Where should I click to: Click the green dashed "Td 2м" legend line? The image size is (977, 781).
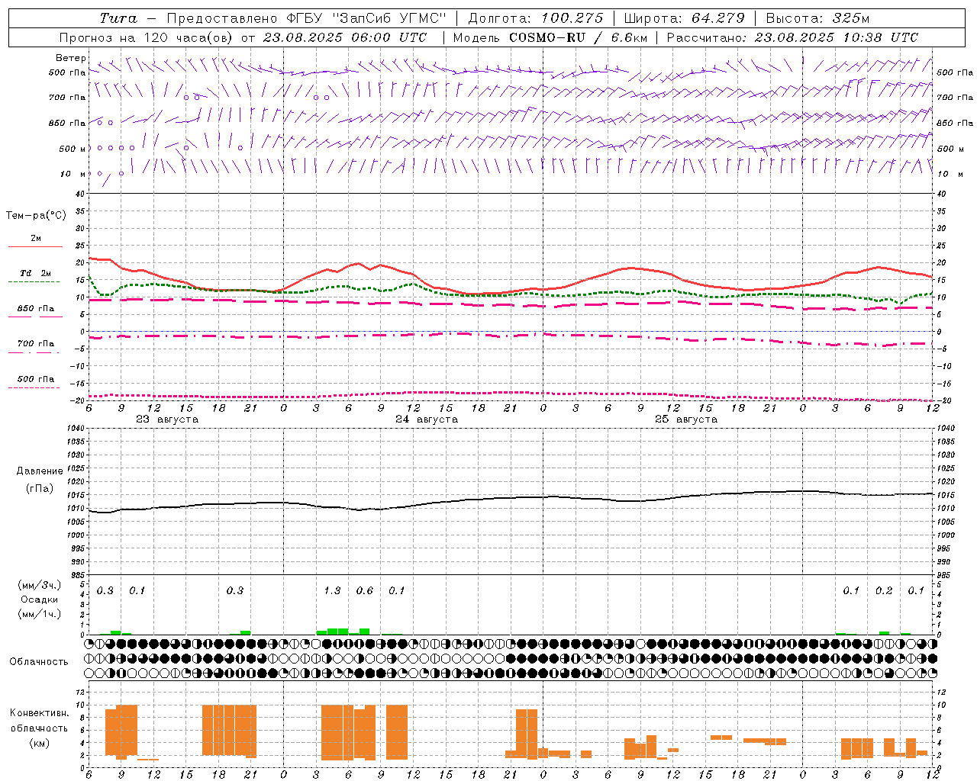[34, 281]
